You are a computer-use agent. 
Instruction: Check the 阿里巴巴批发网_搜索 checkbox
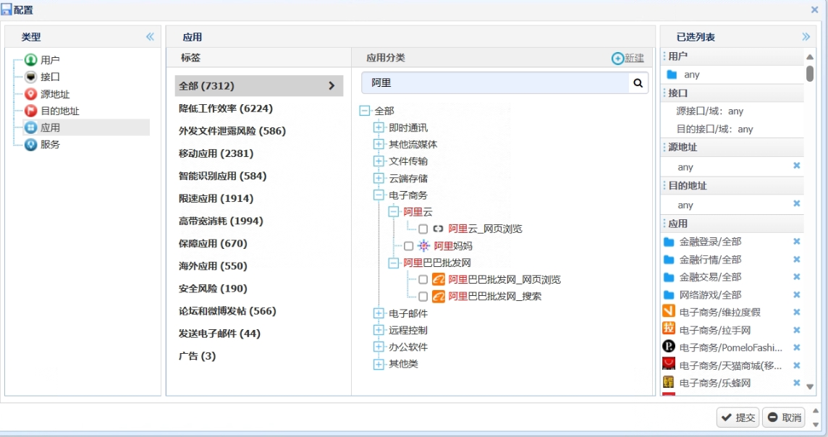coord(423,297)
